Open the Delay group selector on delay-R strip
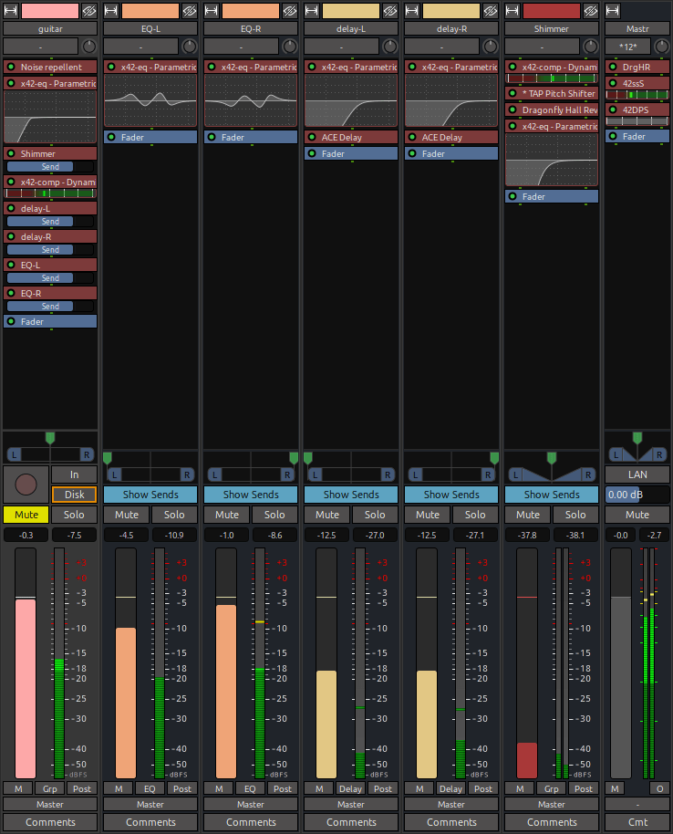This screenshot has height=834, width=673. pyautogui.click(x=450, y=788)
